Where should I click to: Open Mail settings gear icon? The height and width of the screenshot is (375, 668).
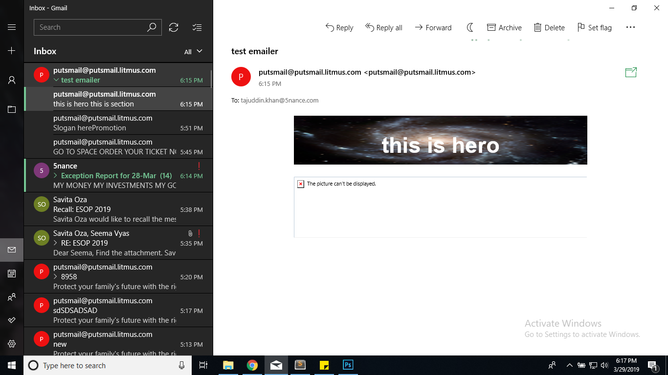coord(12,344)
